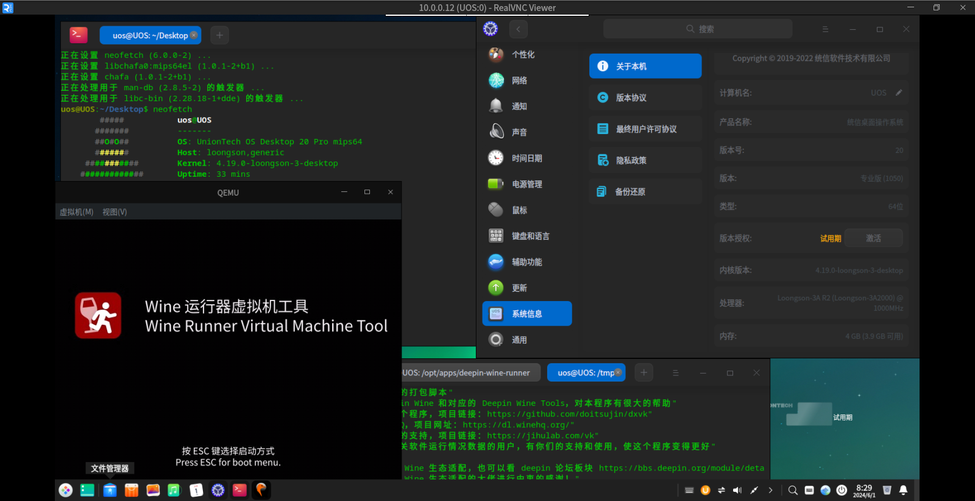Open the launcher from the dock
Viewport: 975px width, 501px height.
point(66,490)
